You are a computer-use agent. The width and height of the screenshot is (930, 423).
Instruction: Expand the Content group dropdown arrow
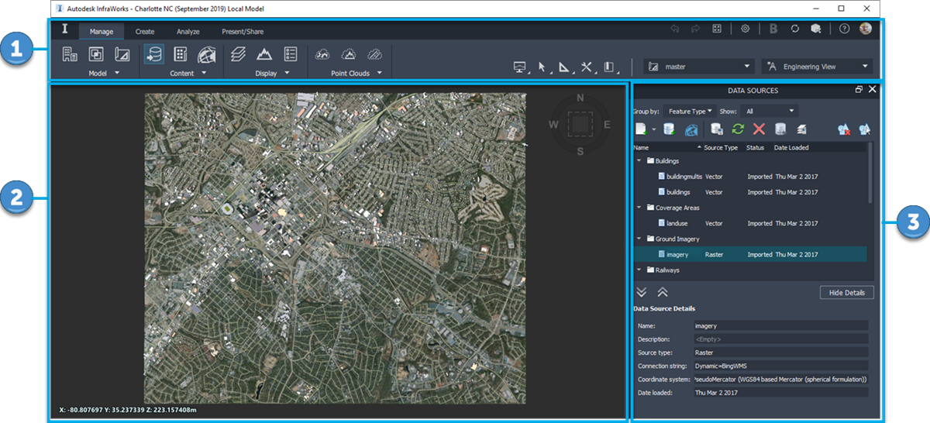[204, 73]
